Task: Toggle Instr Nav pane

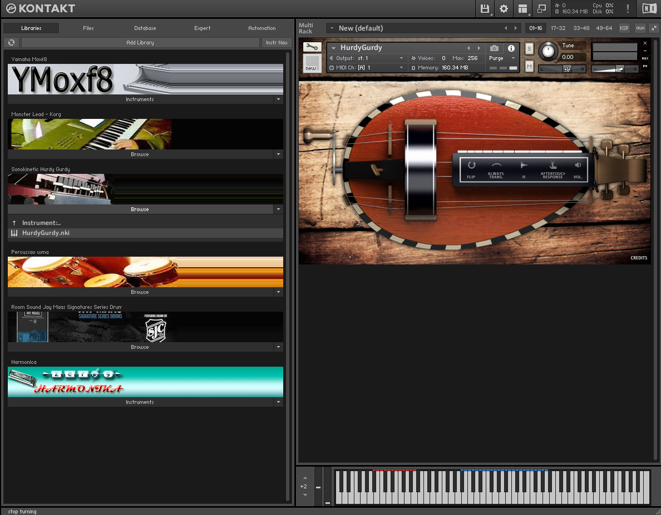Action: [277, 42]
